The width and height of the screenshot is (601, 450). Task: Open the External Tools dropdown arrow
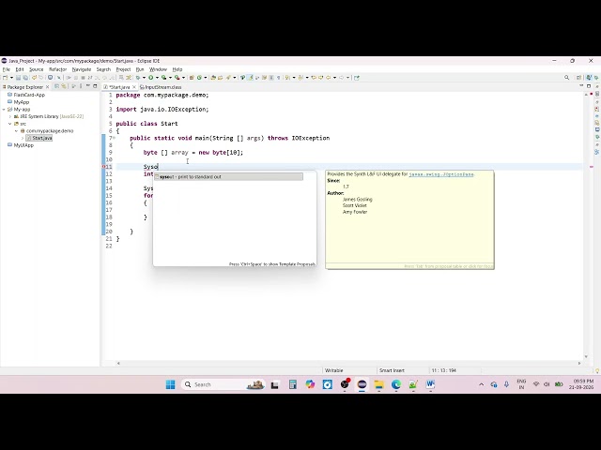[184, 78]
